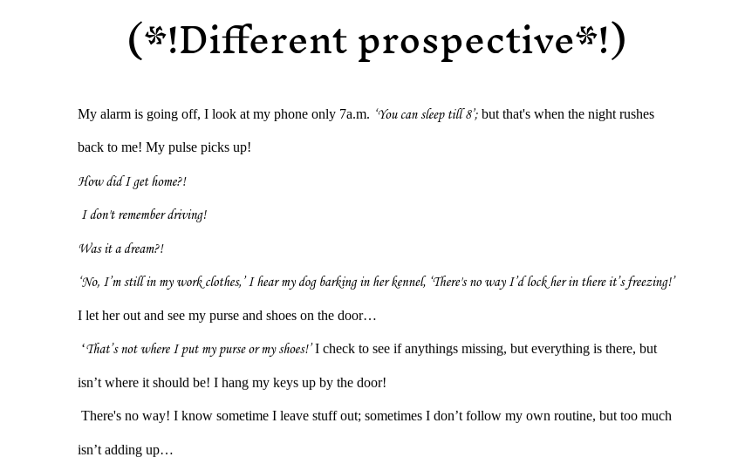Screen dimensions: 745x471
Task: Click the line "How did I get home?!"
Action: tap(132, 181)
